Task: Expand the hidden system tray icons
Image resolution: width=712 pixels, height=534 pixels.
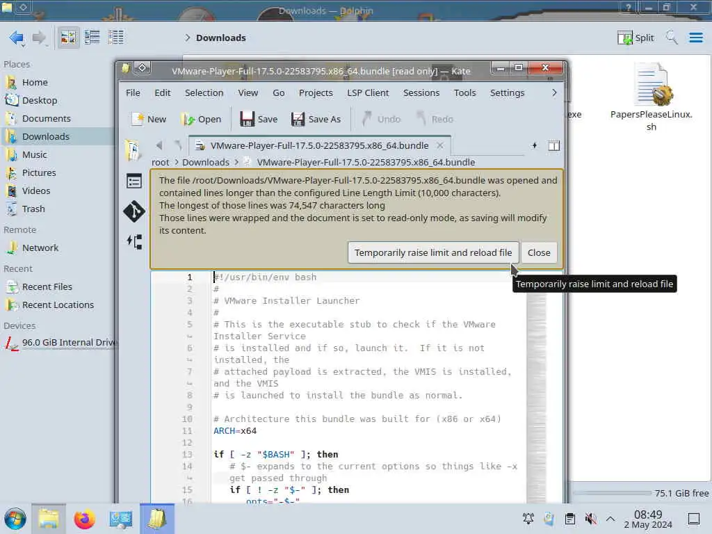Action: click(x=610, y=519)
